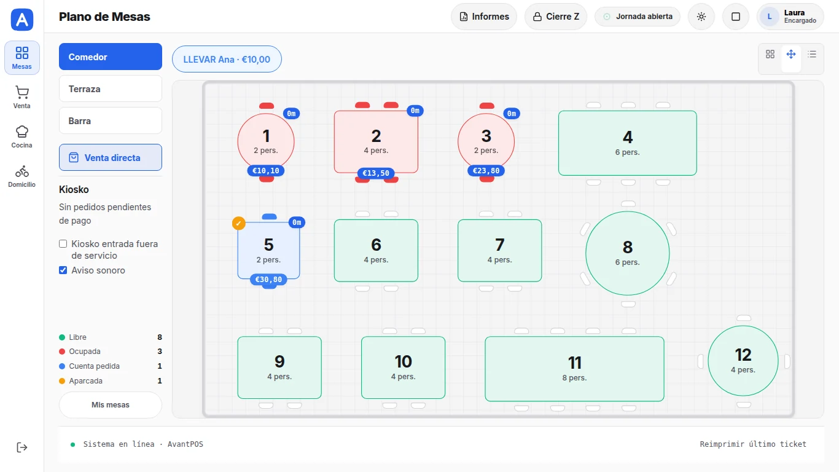Disable the Aviso sonoro checkbox
839x472 pixels.
[x=63, y=270]
